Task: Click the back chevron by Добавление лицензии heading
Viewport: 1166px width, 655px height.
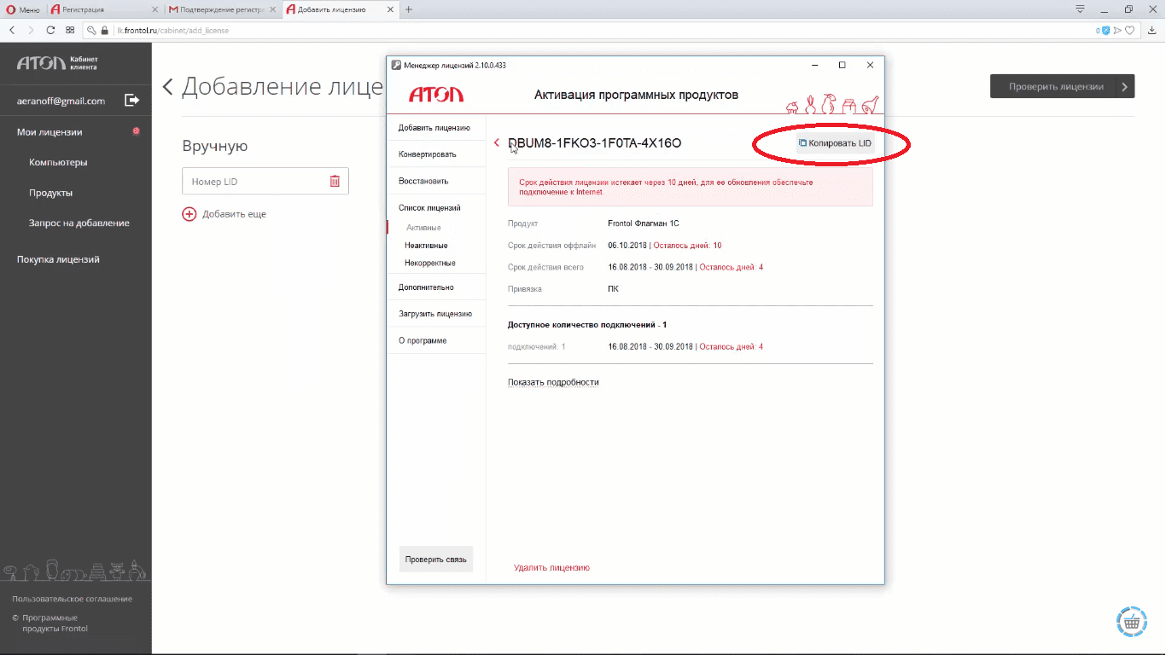Action: tap(167, 86)
